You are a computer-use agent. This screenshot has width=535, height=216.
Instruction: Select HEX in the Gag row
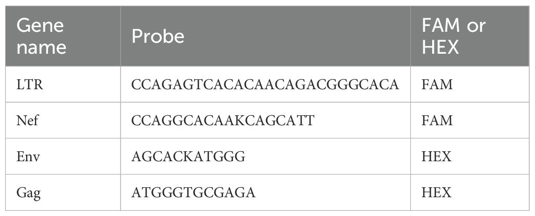[435, 193]
